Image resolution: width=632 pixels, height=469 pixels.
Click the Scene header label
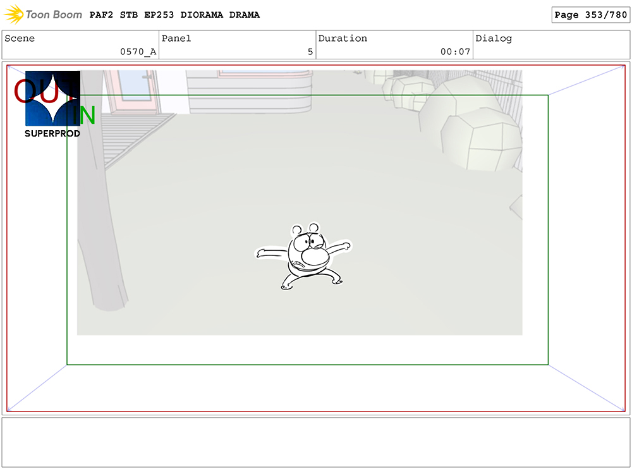[x=20, y=39]
